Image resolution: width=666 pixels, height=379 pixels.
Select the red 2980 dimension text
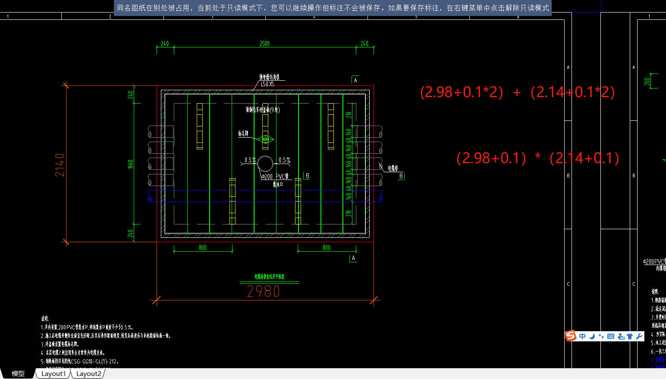264,292
